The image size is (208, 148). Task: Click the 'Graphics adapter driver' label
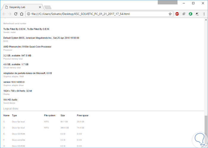(x=14, y=85)
